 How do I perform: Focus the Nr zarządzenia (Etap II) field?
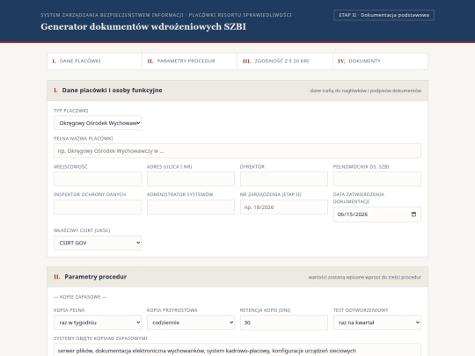tap(284, 207)
